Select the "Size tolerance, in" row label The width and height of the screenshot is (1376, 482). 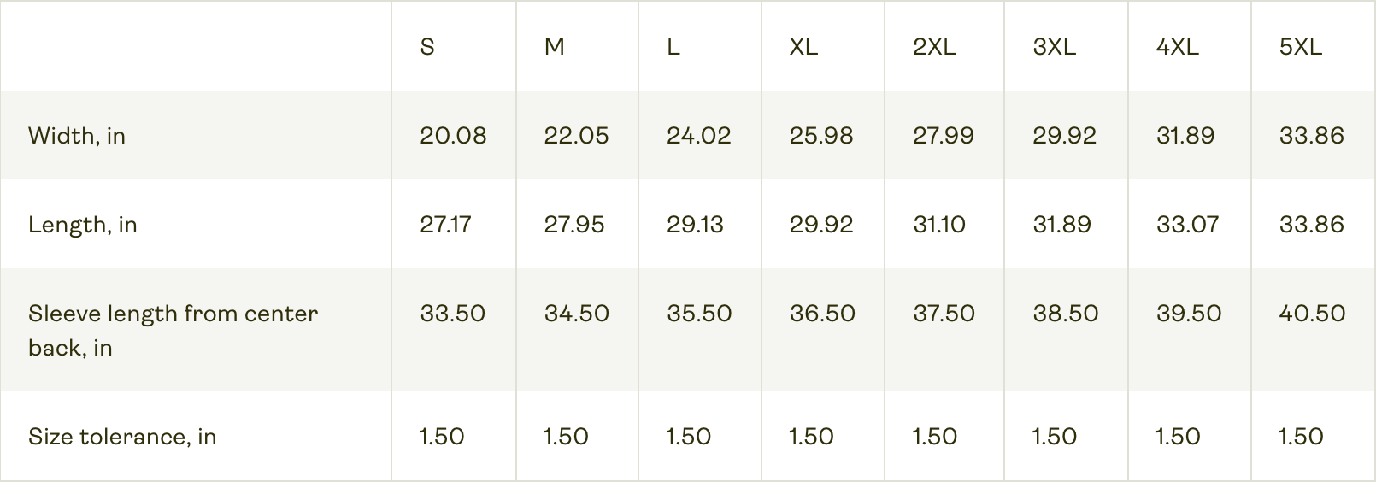(x=122, y=437)
